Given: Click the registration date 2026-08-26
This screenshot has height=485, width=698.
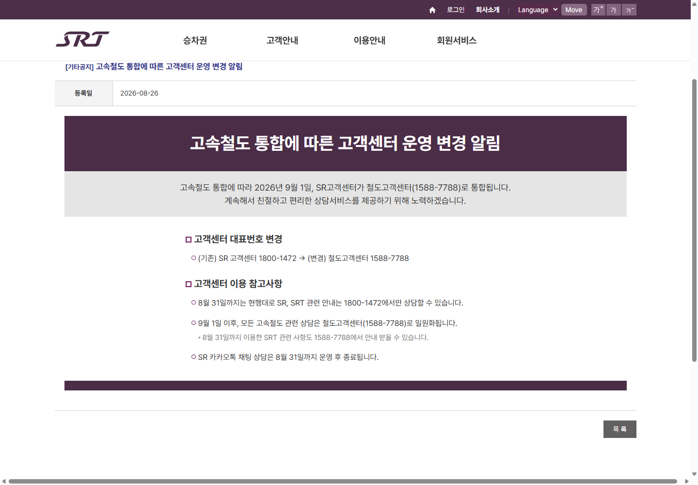Looking at the screenshot, I should tap(139, 93).
